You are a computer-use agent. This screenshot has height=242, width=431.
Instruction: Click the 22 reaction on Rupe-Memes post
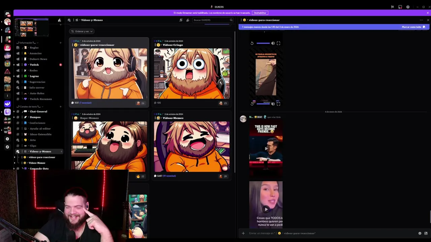tap(140, 176)
